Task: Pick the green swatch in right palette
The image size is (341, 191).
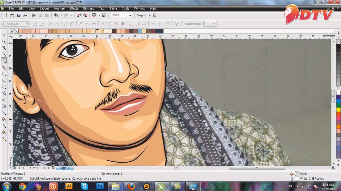Action: [338, 105]
